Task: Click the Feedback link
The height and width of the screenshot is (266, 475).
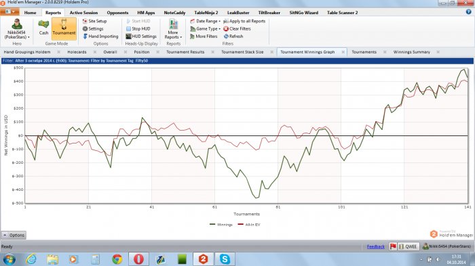Action: coord(376,246)
